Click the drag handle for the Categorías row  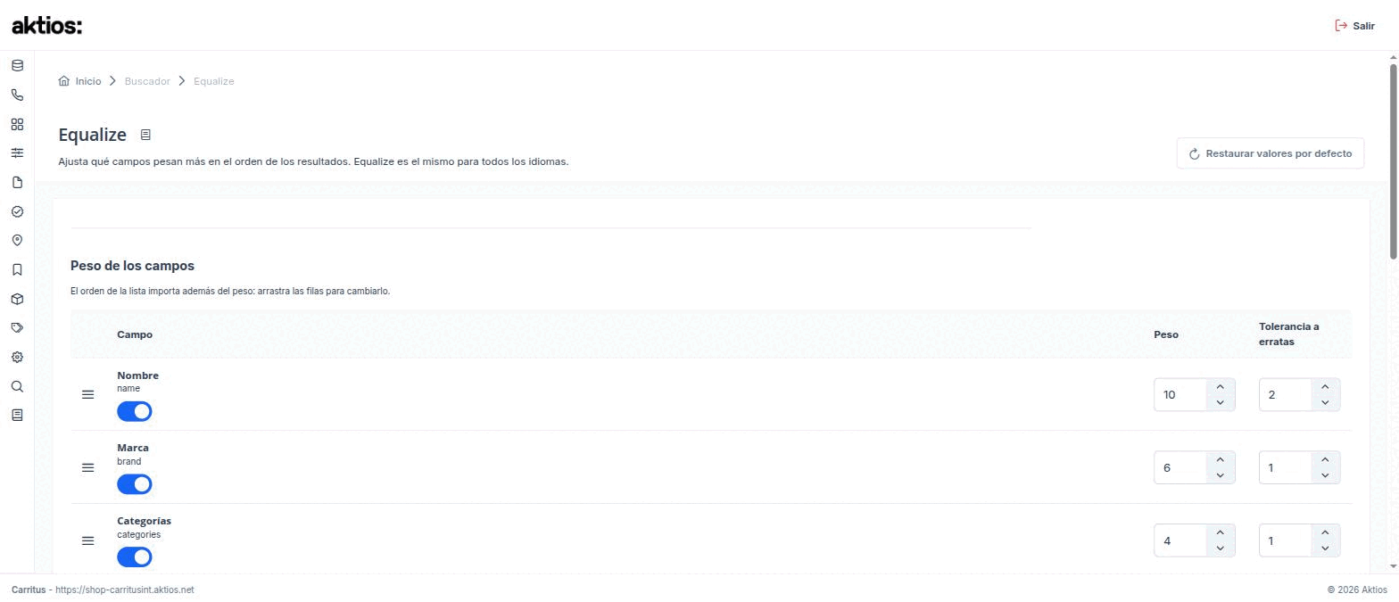pyautogui.click(x=88, y=540)
